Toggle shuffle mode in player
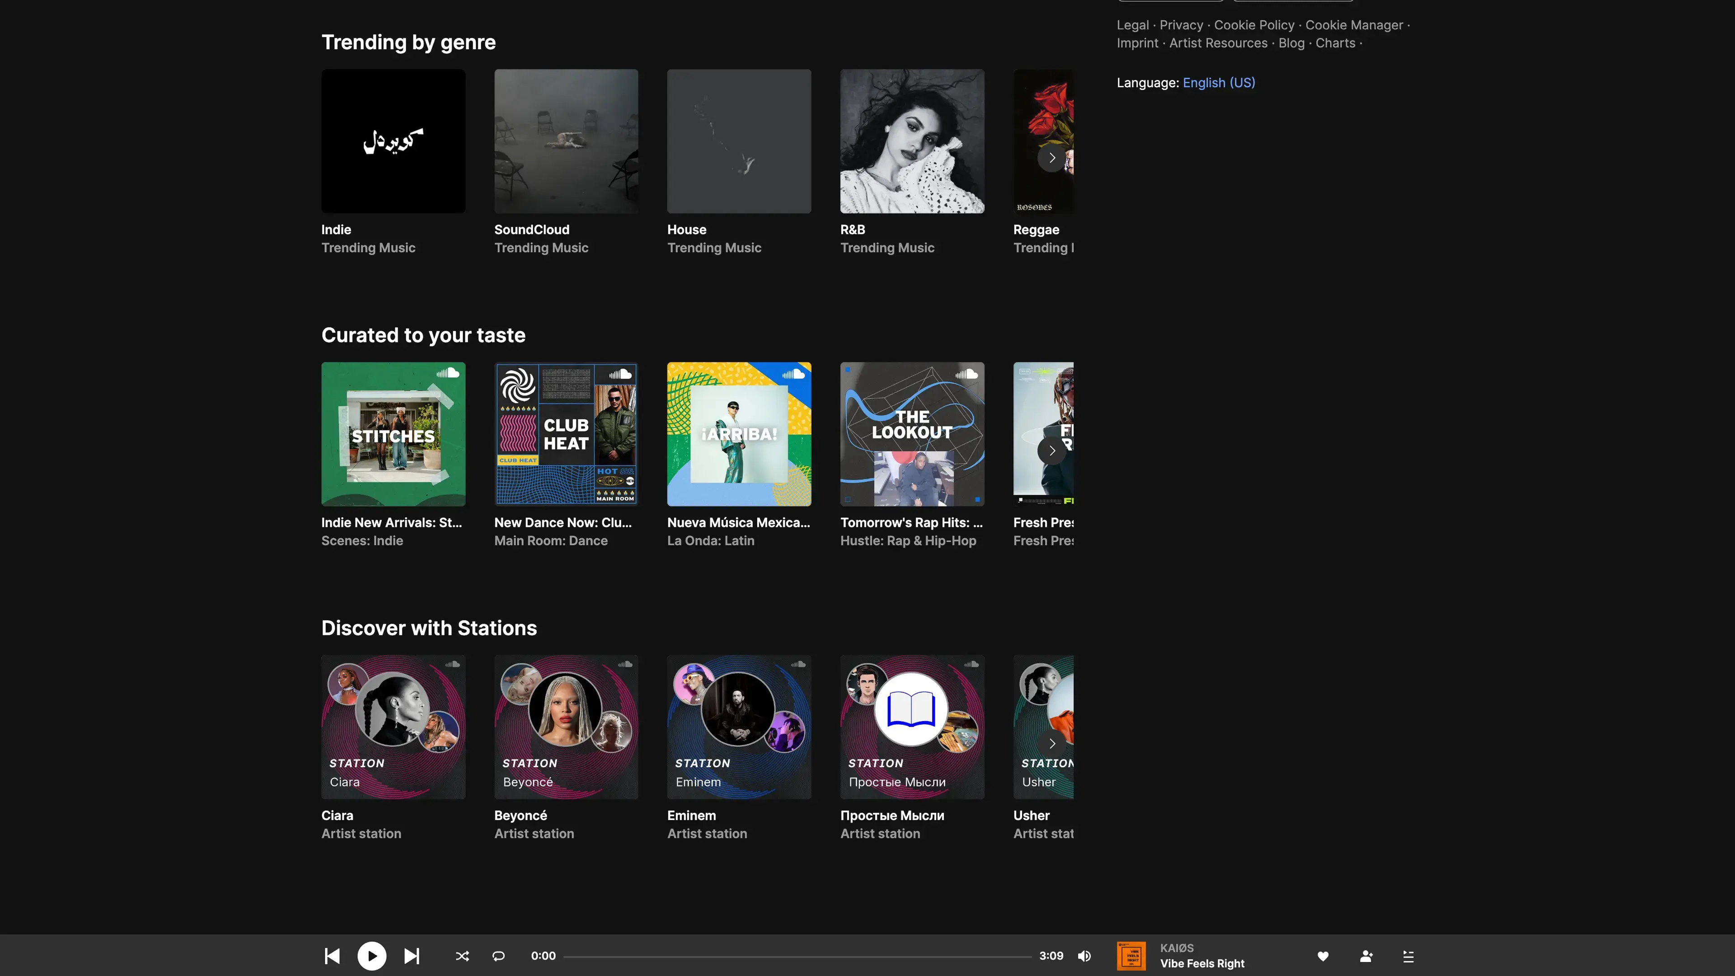 click(462, 956)
